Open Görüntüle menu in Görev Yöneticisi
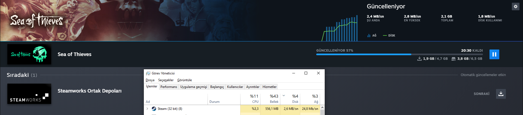Image resolution: width=523 pixels, height=115 pixels. point(184,80)
